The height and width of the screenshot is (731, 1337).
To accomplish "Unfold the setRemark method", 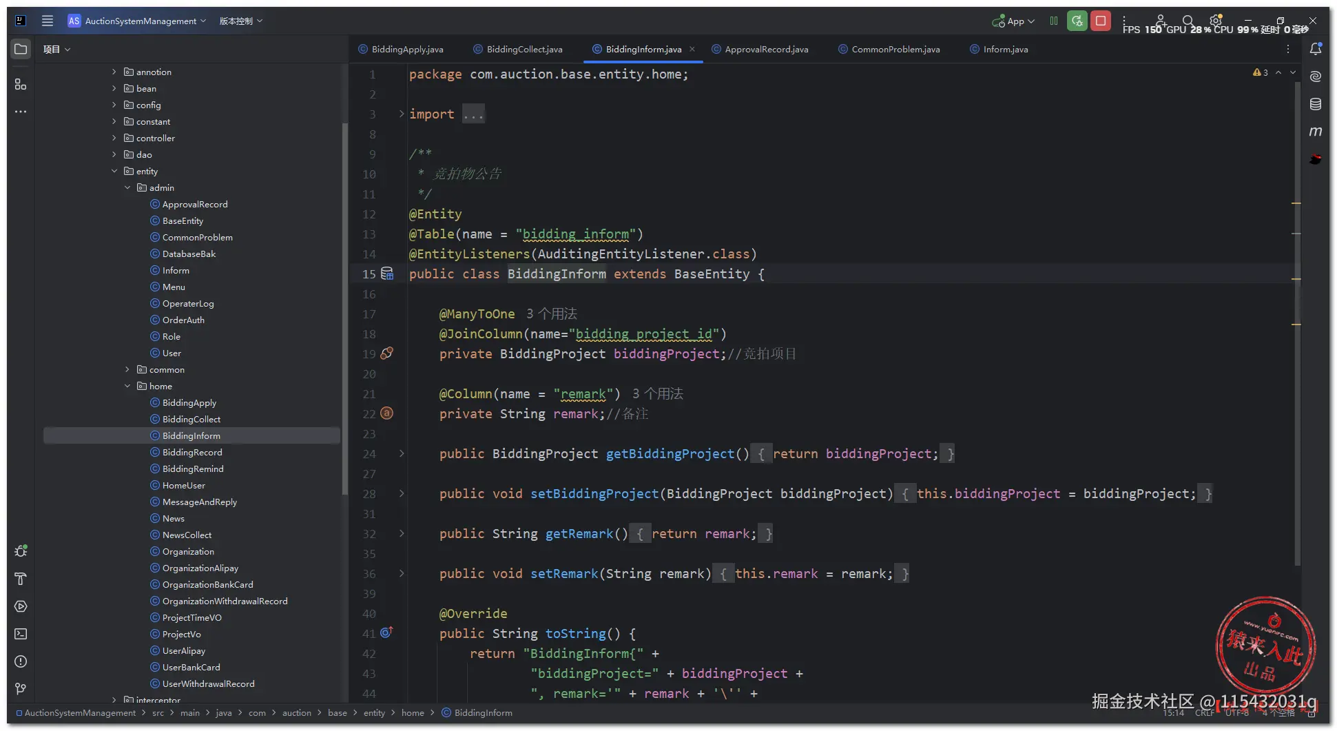I will pos(402,573).
